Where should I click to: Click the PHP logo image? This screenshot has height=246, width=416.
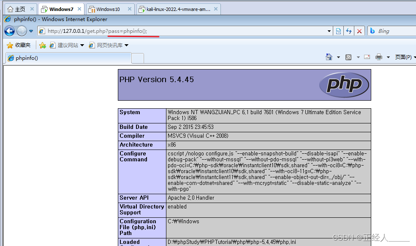(344, 85)
